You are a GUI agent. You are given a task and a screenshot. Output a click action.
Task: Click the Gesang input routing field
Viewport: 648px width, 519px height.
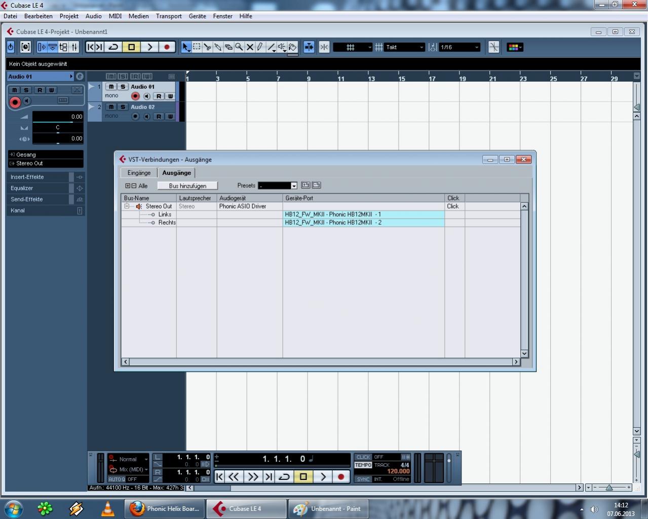pos(46,155)
